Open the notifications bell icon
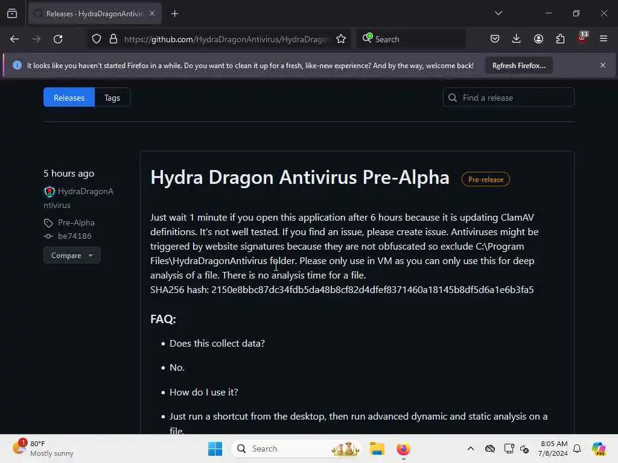This screenshot has width=618, height=463. tap(577, 449)
